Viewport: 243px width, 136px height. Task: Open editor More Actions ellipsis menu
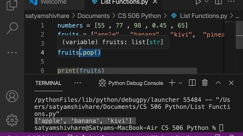[231, 2]
